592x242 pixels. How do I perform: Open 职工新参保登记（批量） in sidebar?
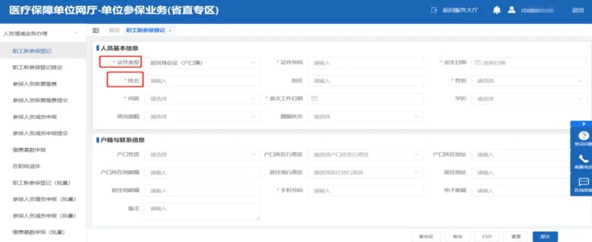(x=42, y=183)
